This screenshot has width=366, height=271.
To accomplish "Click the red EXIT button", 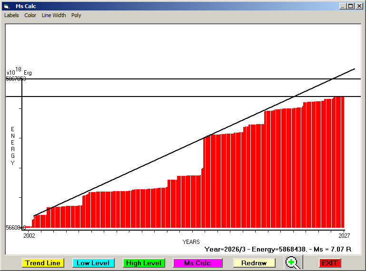I will click(x=330, y=263).
